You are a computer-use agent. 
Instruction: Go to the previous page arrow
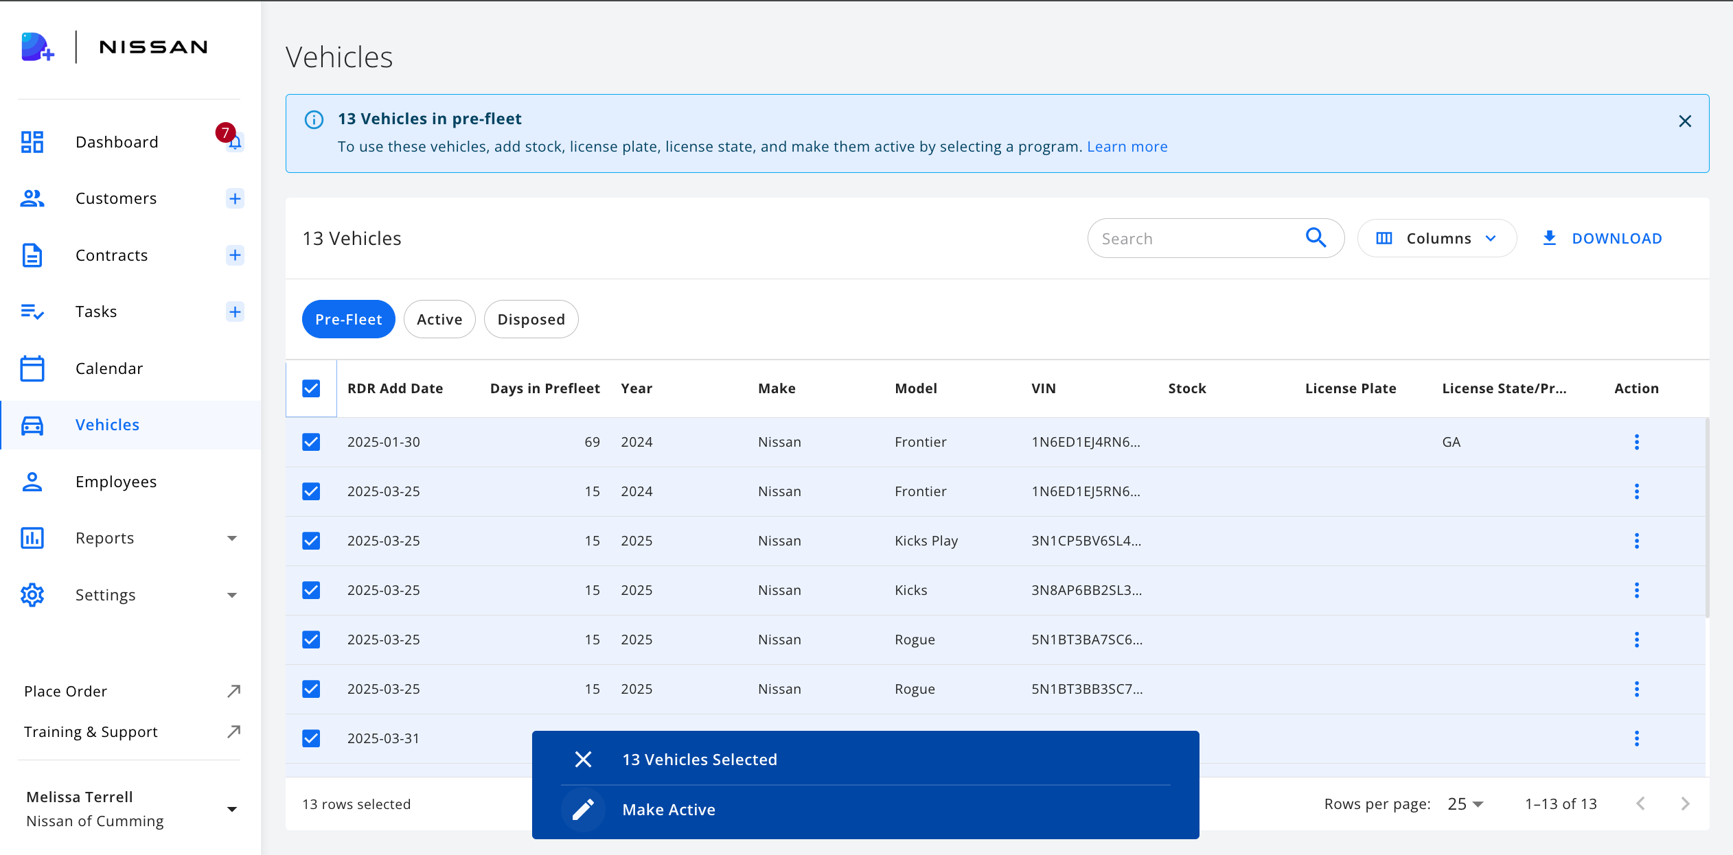pyautogui.click(x=1641, y=804)
